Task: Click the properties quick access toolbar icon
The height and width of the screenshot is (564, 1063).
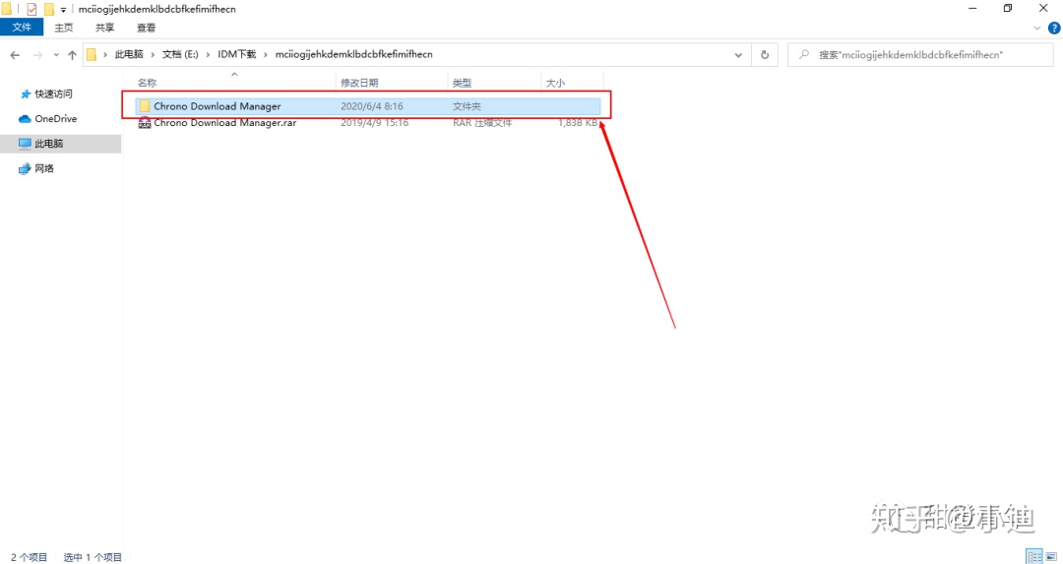Action: click(x=31, y=9)
